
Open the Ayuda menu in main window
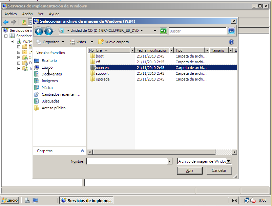(54, 14)
